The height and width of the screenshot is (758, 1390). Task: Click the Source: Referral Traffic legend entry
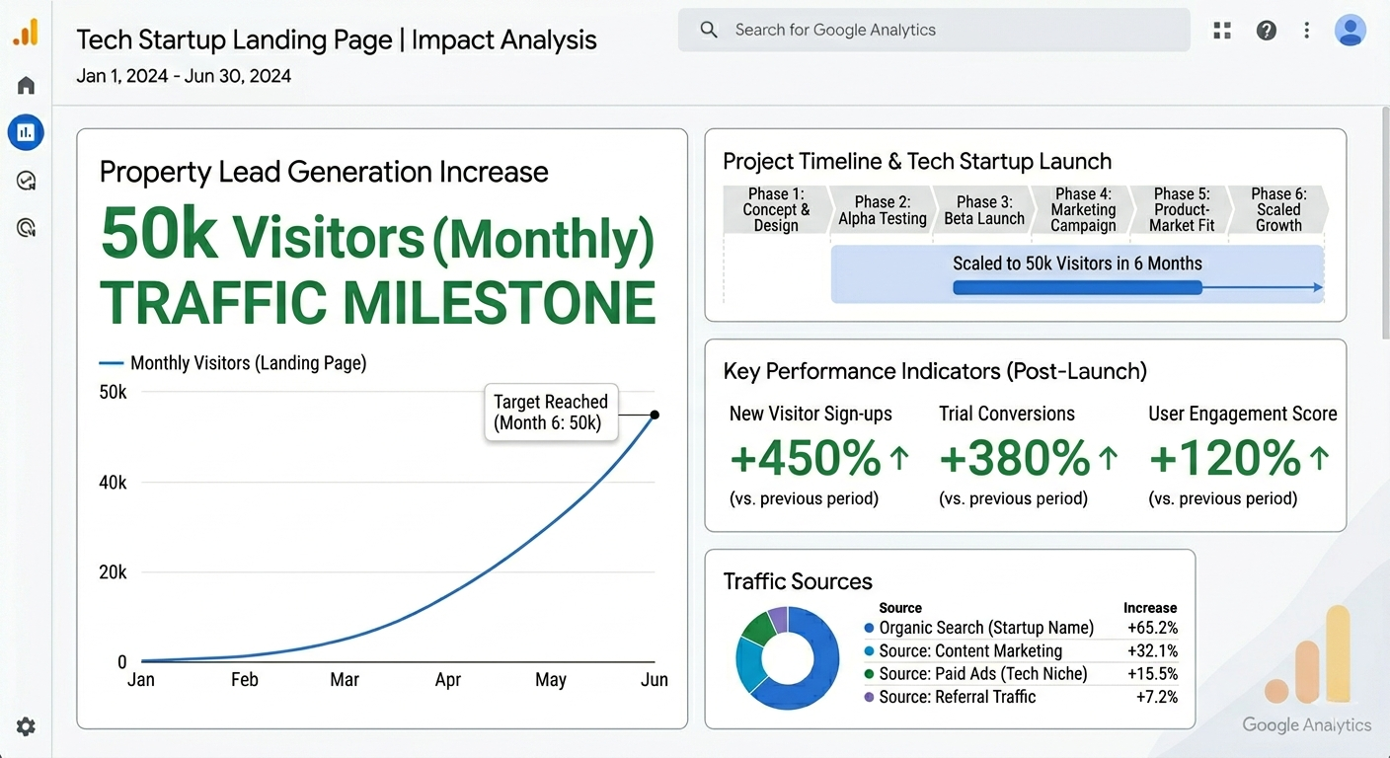click(950, 697)
